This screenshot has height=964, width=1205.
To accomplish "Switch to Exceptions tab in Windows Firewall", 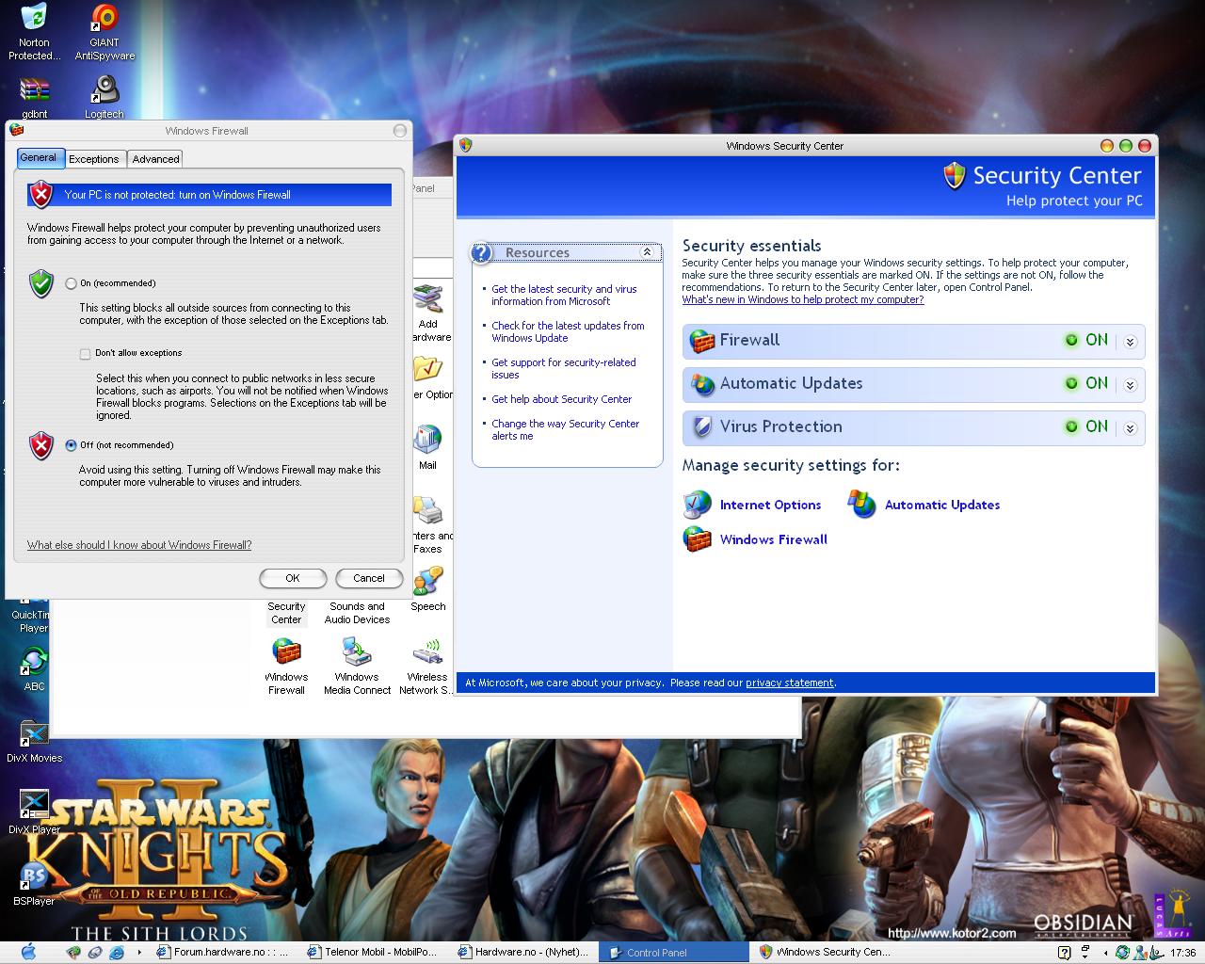I will 94,159.
